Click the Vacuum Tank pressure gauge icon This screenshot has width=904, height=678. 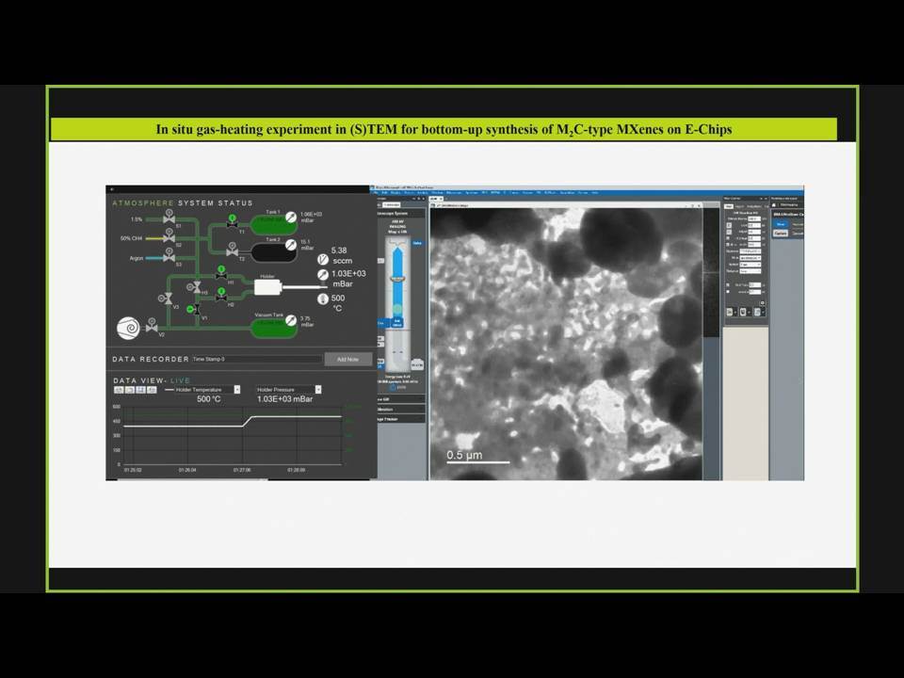coord(292,320)
